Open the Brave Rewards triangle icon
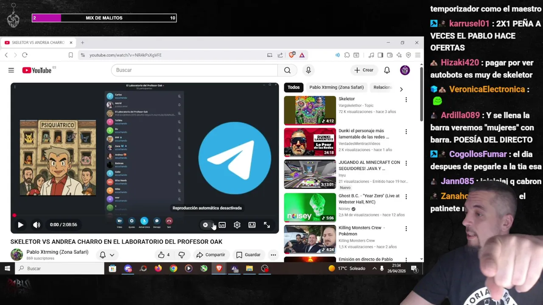 tap(302, 55)
